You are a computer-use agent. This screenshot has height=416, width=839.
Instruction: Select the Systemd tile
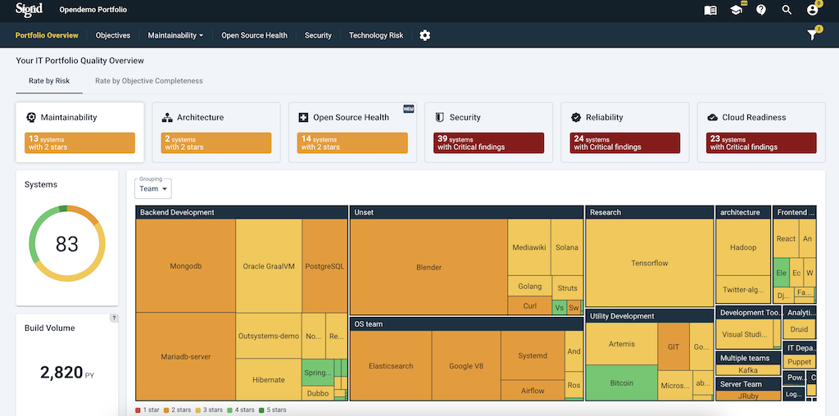click(533, 355)
